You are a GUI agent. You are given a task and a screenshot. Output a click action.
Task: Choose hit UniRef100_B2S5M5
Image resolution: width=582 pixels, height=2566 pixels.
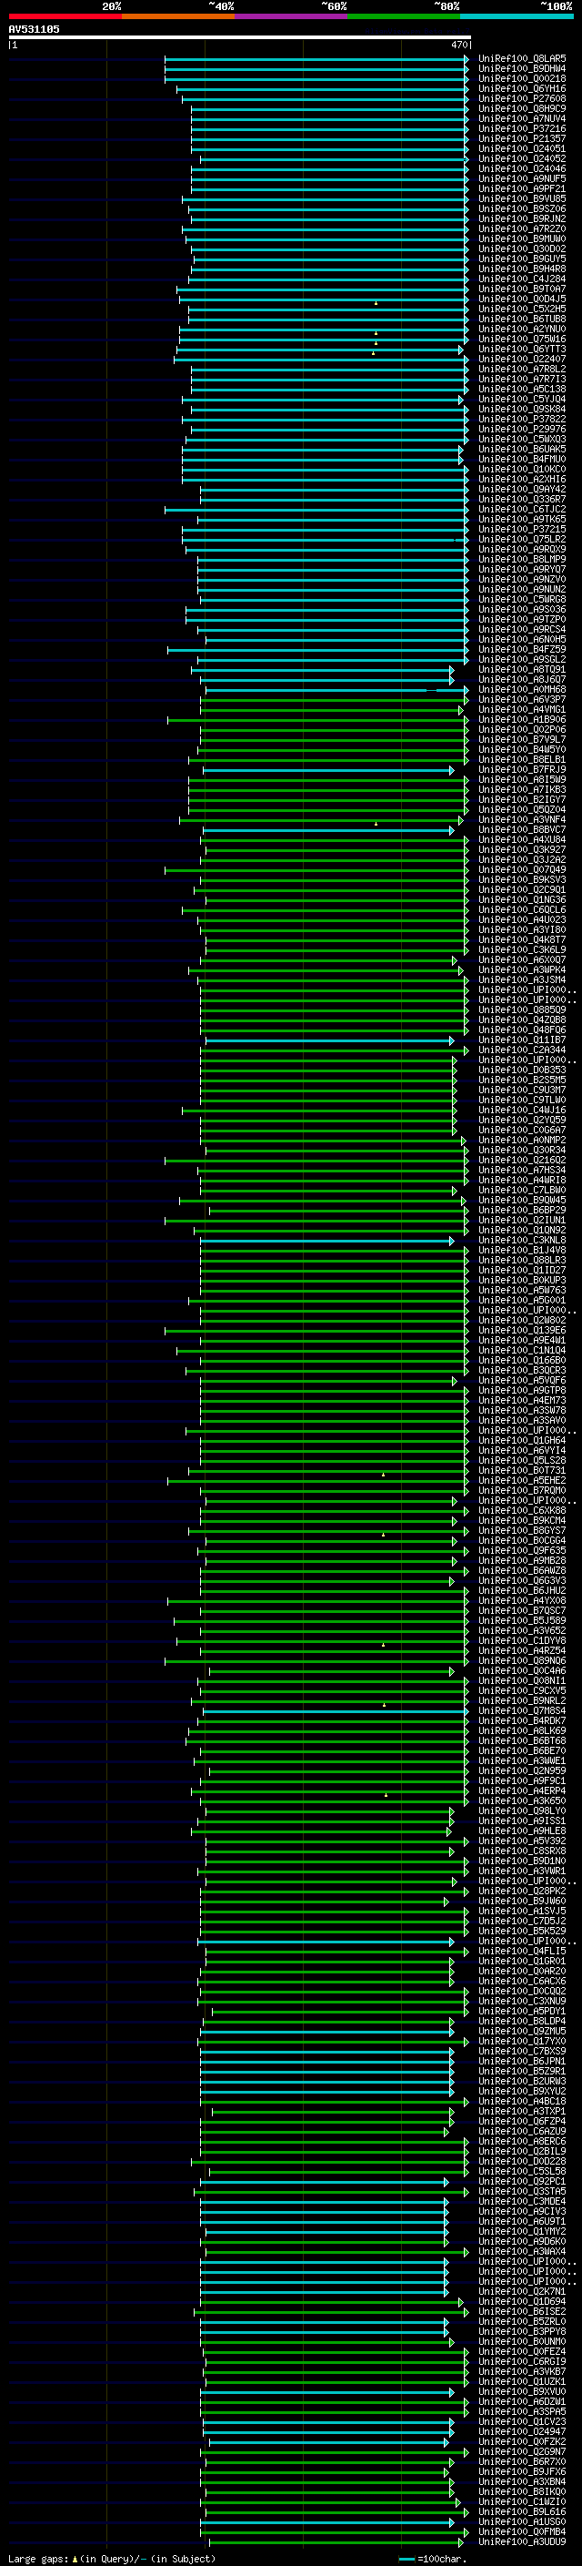[x=521, y=1080]
